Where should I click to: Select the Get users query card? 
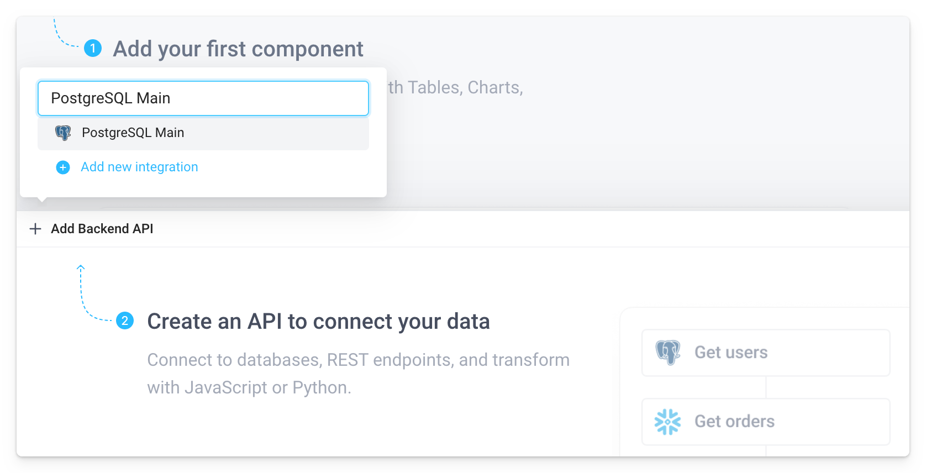tap(765, 352)
